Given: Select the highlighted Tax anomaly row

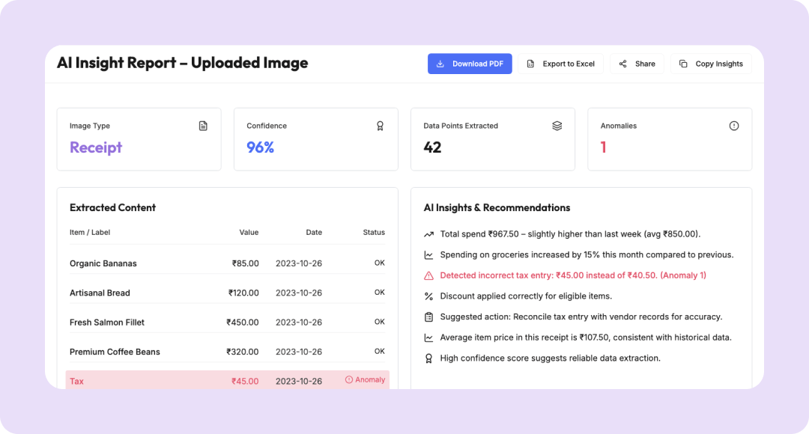Looking at the screenshot, I should [x=227, y=381].
